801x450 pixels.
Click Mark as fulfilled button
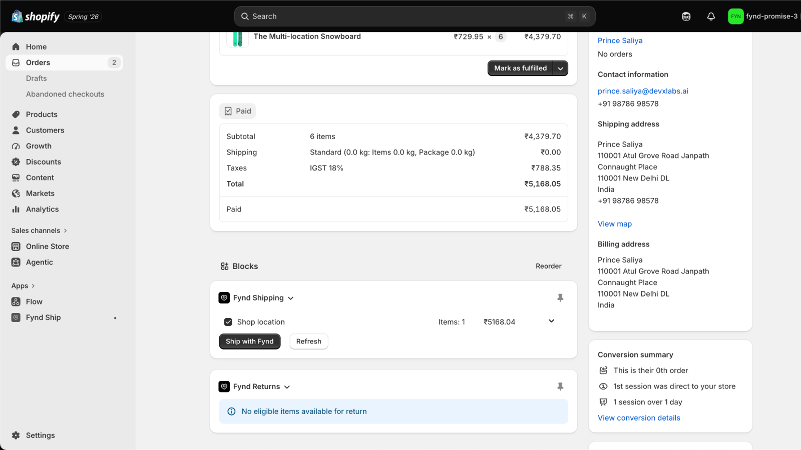520,68
